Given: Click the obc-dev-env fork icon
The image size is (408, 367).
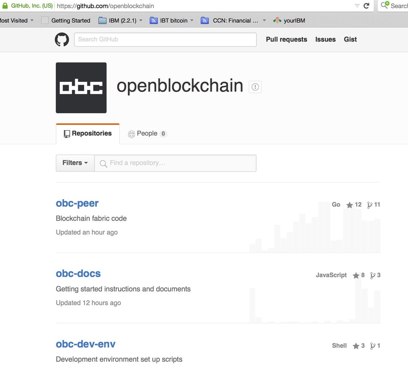Looking at the screenshot, I should (373, 346).
